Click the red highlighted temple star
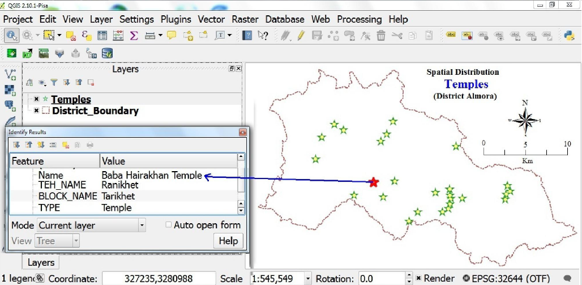This screenshot has width=582, height=285. click(x=374, y=182)
